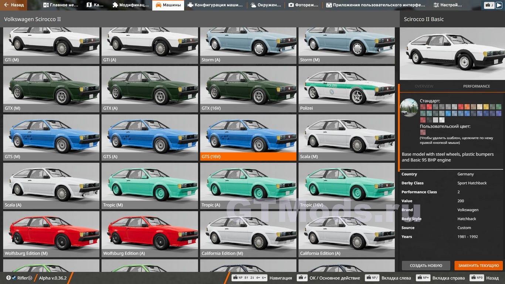Click OK / Основное действие hint
Image resolution: width=505 pixels, height=284 pixels.
click(x=329, y=278)
